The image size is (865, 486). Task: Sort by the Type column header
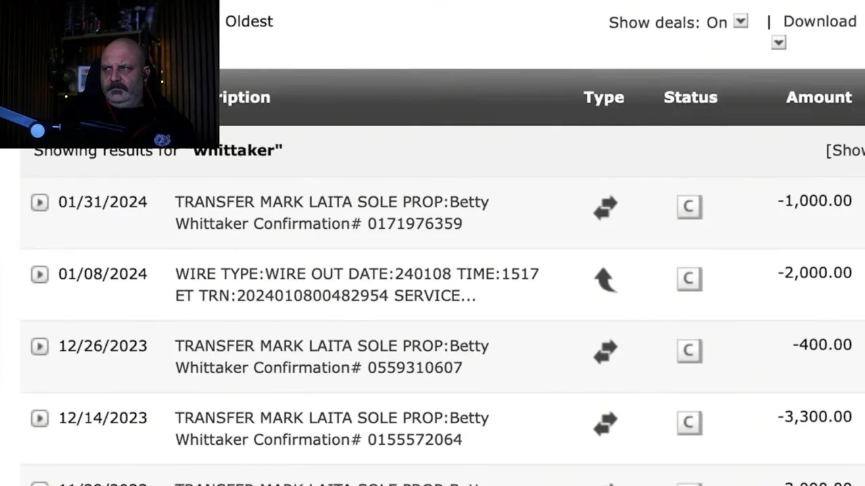click(x=603, y=97)
